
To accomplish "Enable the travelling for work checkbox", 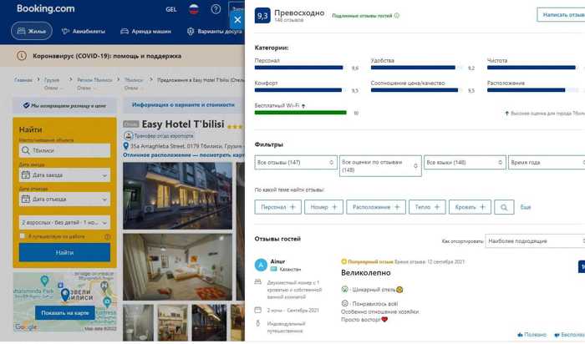I will point(23,236).
